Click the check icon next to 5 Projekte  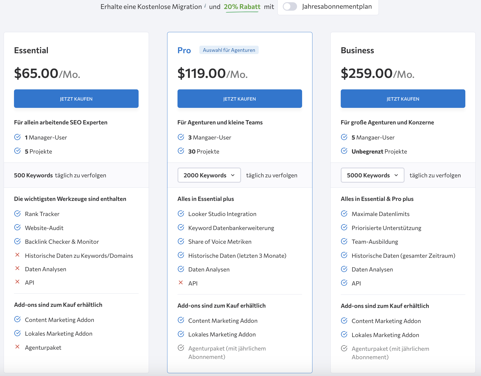[x=17, y=151]
